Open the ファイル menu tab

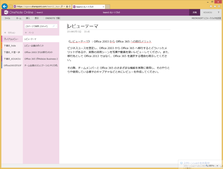pyautogui.click(x=7, y=18)
